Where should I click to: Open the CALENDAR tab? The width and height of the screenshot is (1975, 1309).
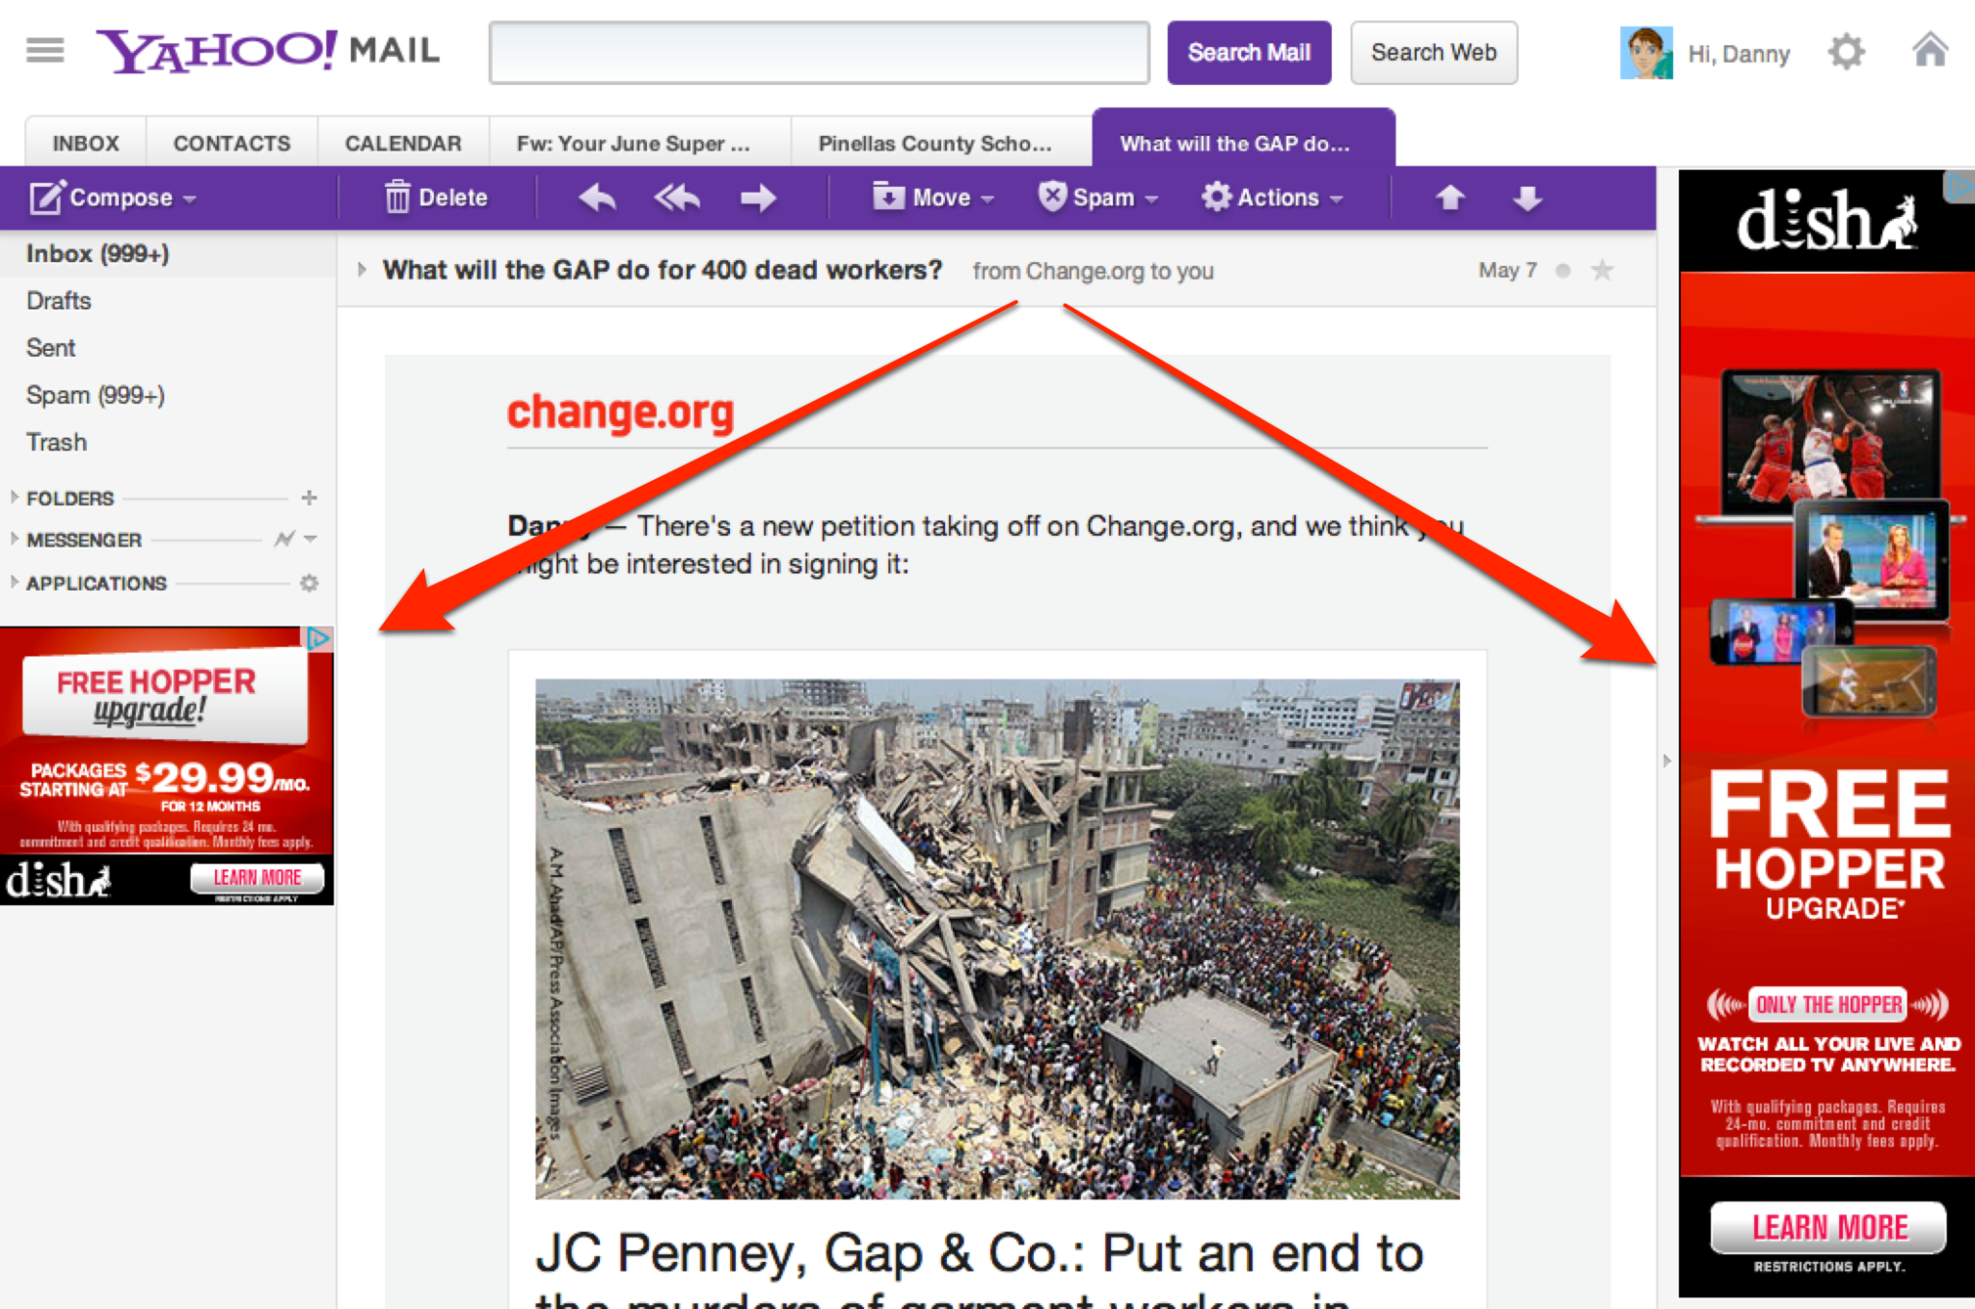402,143
